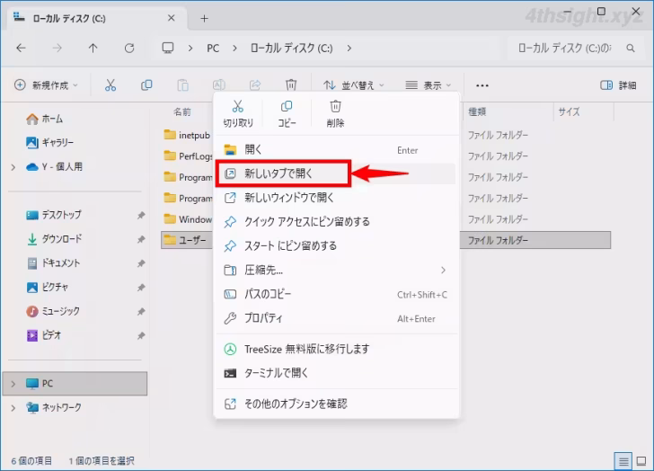This screenshot has width=654, height=471.
Task: Click the chevron after PC in the address bar
Action: 234,49
